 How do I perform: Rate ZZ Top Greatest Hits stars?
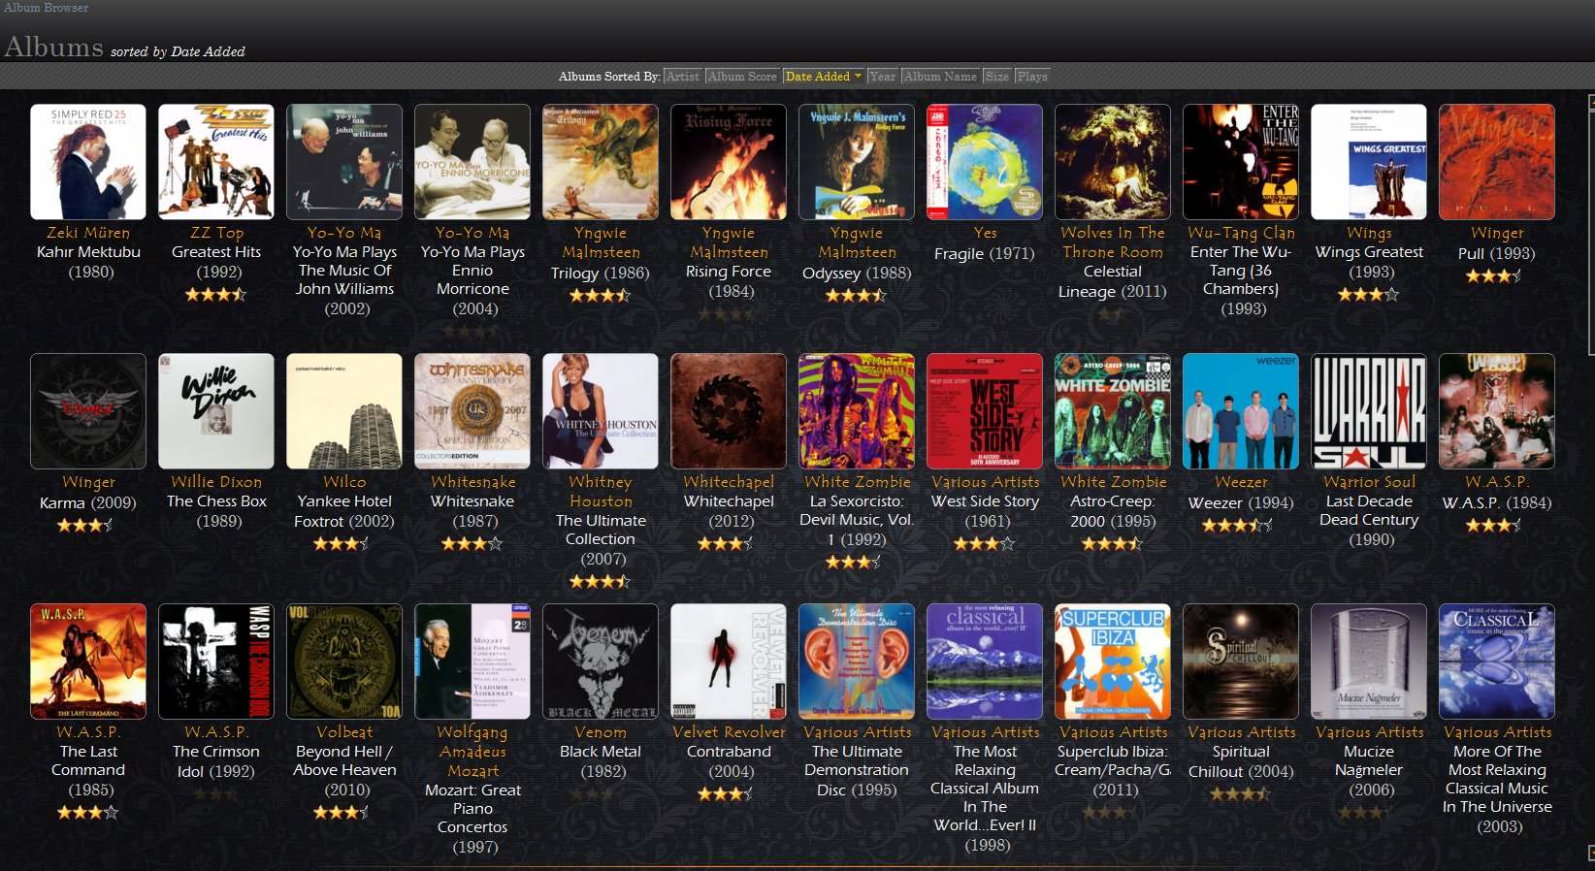tap(216, 294)
